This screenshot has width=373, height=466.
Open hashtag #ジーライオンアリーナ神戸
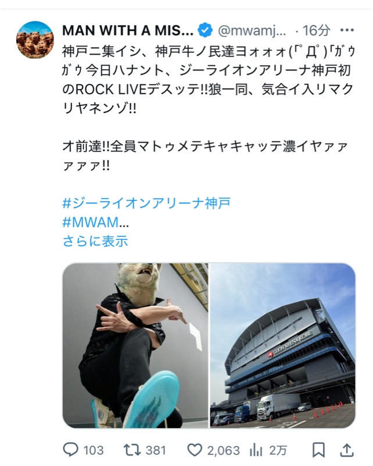pos(146,203)
